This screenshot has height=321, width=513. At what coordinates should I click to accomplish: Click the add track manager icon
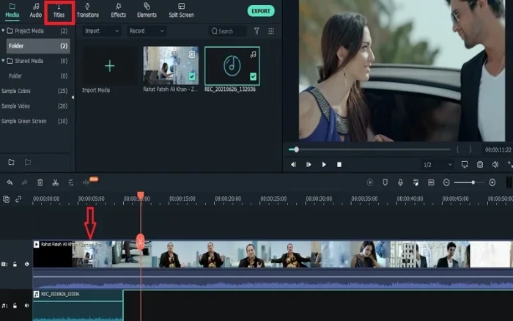point(6,199)
